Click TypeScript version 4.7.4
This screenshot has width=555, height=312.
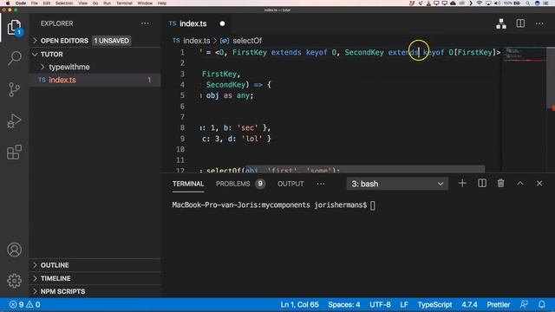click(469, 304)
